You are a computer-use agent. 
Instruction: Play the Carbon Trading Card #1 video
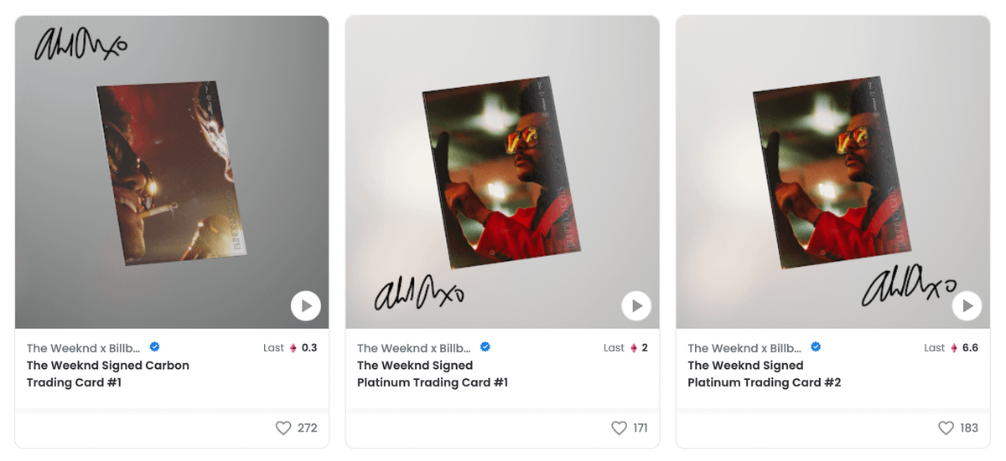click(x=306, y=306)
